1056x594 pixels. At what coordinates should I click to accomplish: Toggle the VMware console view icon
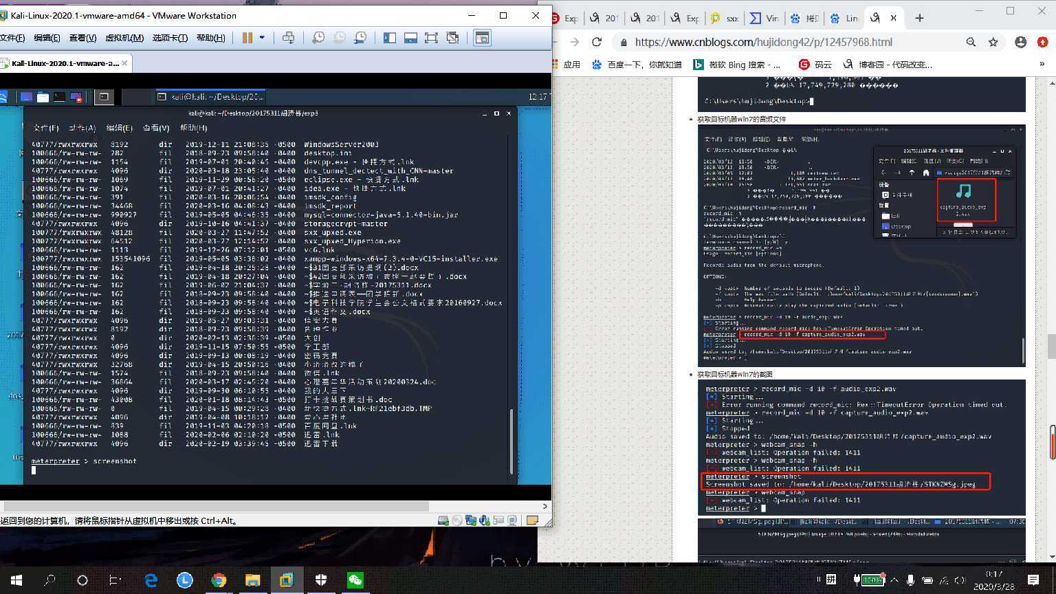point(483,38)
